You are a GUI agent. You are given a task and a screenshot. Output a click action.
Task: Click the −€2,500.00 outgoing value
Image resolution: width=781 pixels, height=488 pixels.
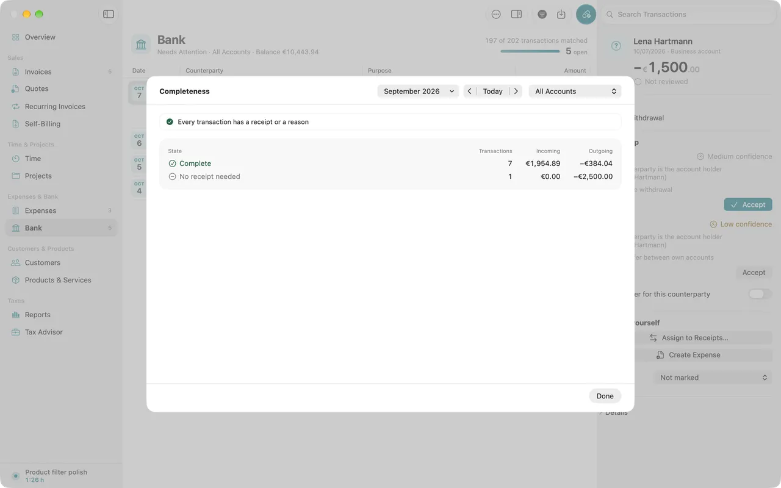(593, 177)
